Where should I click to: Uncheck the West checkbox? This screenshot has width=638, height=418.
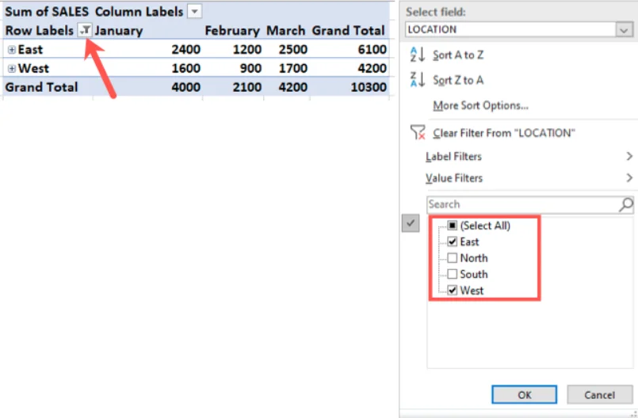click(x=452, y=291)
